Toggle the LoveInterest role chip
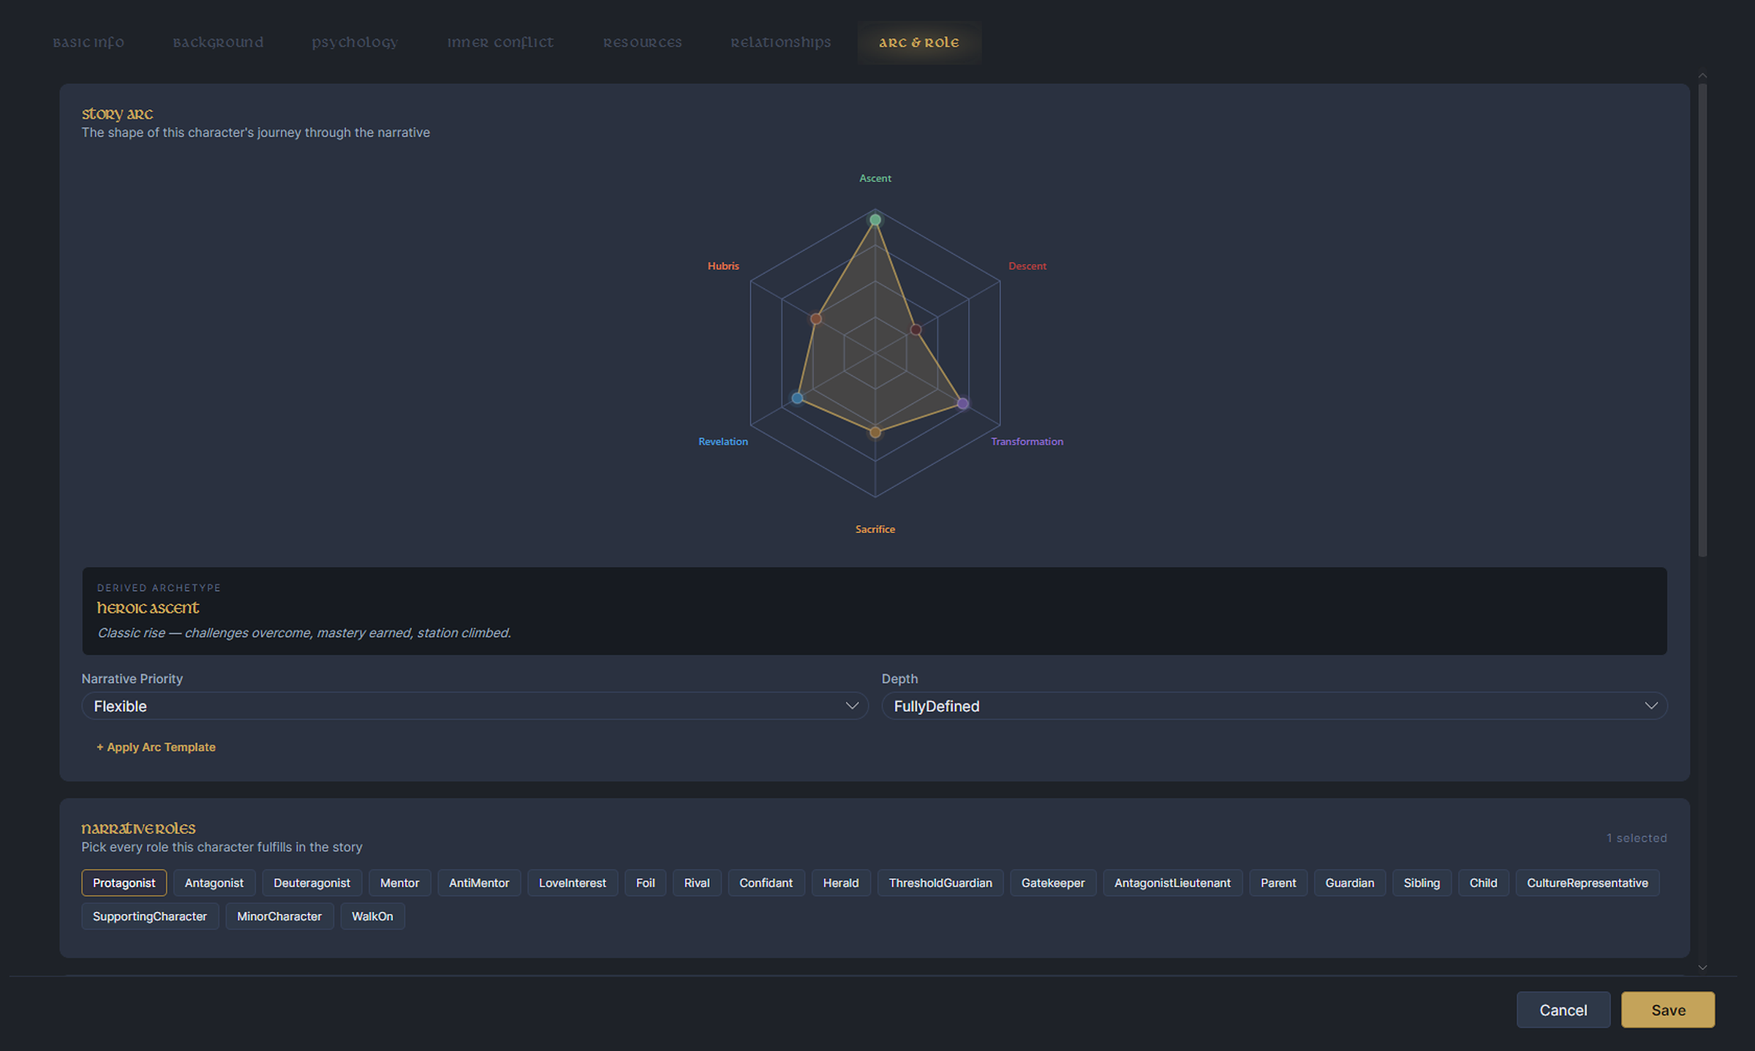1755x1051 pixels. [x=573, y=883]
